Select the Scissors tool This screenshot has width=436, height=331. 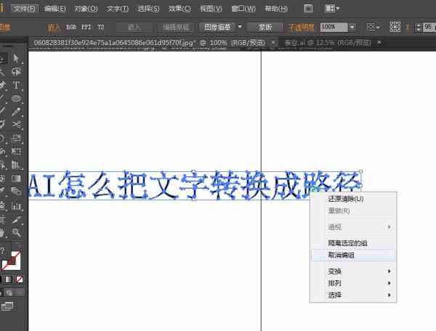pos(16,124)
